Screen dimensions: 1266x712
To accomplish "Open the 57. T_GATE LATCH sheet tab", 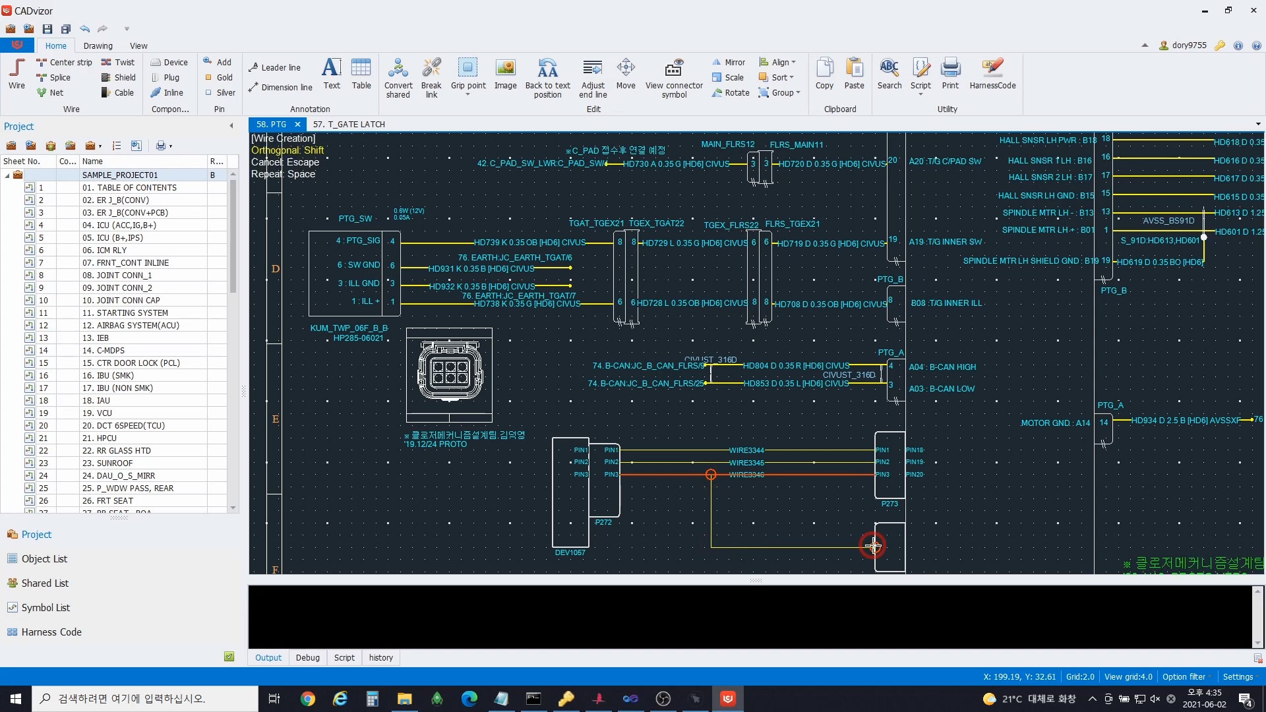I will tap(348, 125).
